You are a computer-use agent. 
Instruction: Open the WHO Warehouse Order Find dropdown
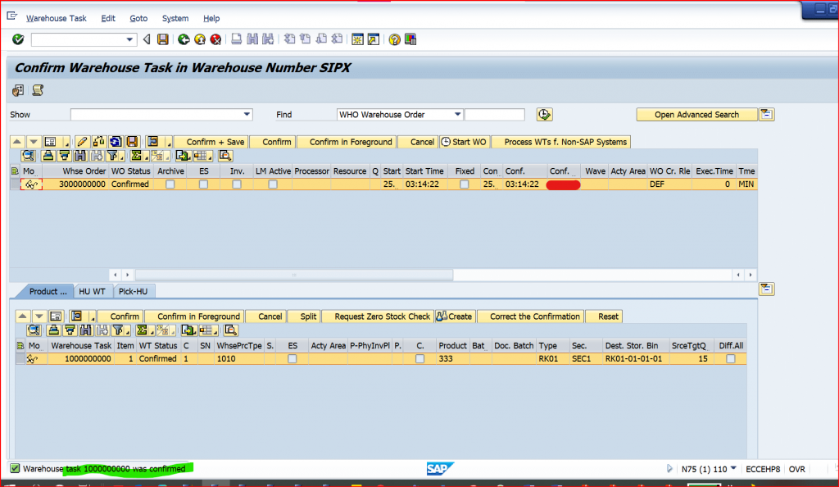click(x=457, y=115)
